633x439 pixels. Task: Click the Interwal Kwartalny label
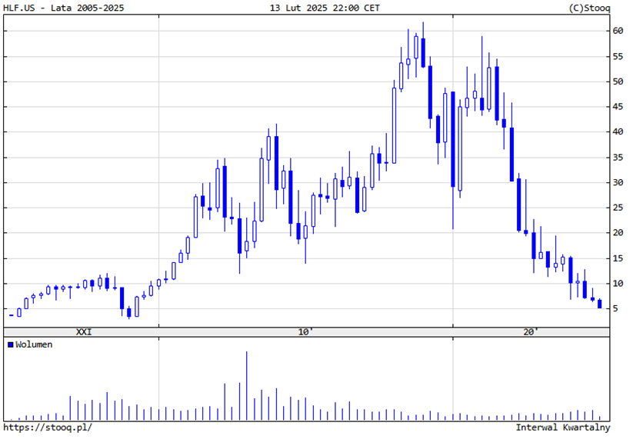tap(563, 427)
